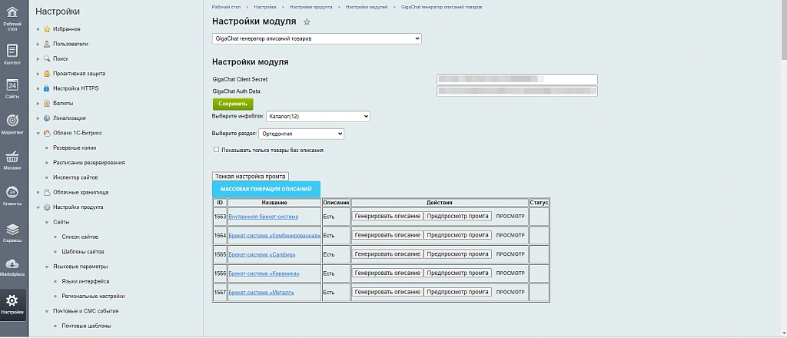Open the Выберите инфоблок dropdown
Screen dimensions: 787x338
317,116
